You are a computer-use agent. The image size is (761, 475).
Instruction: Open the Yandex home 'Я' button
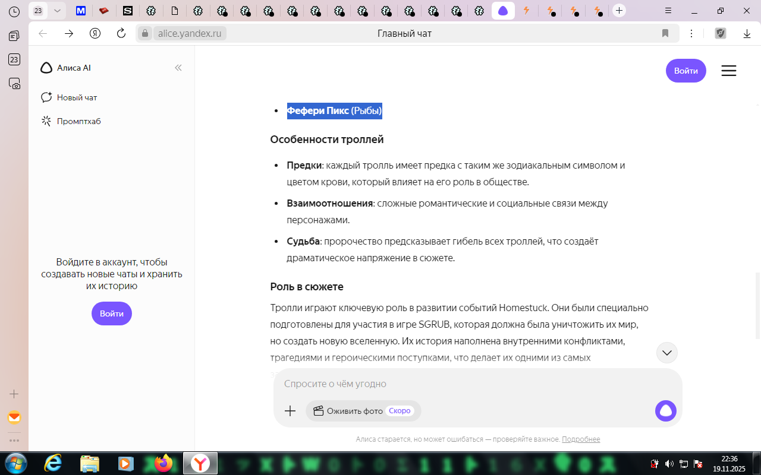coord(95,33)
